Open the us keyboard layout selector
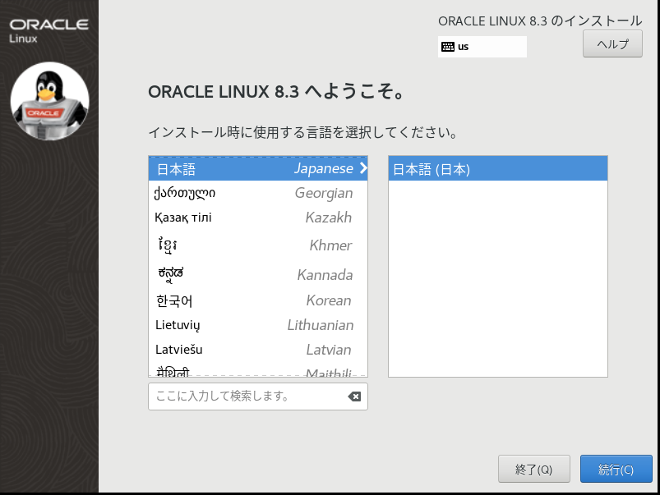660x495 pixels. [482, 47]
